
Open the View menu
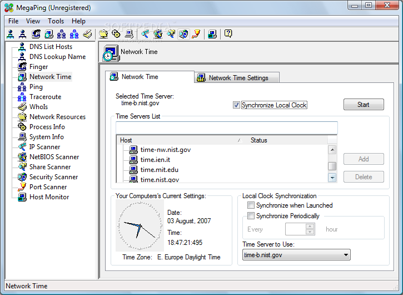(x=33, y=21)
